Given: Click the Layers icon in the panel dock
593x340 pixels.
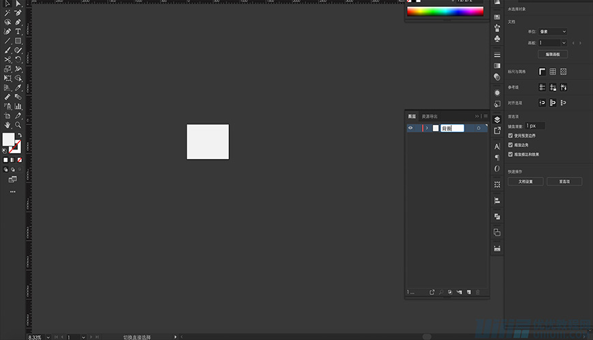Looking at the screenshot, I should tap(497, 120).
